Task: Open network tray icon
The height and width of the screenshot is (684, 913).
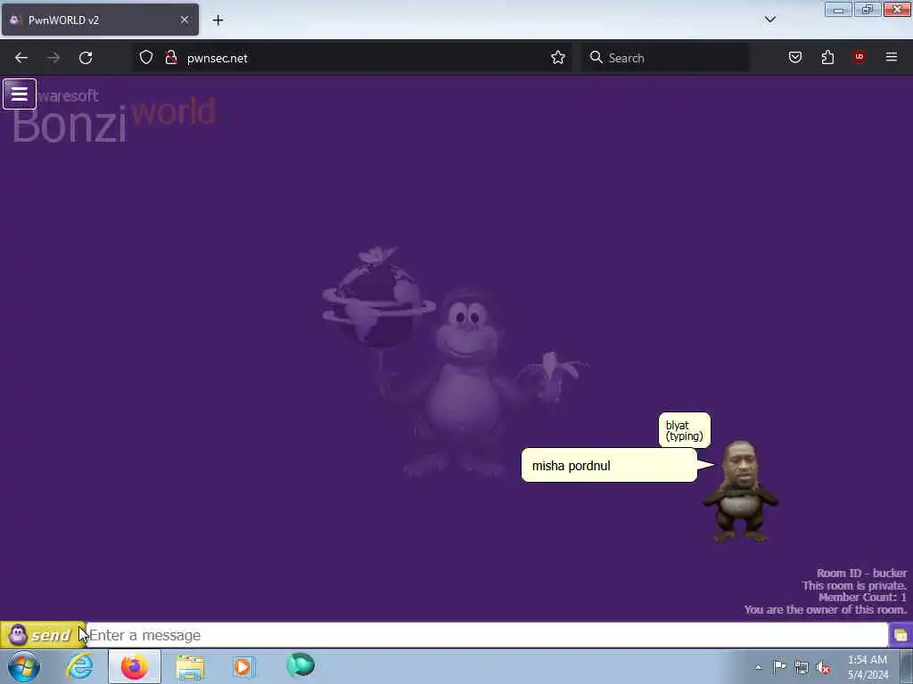Action: point(802,667)
